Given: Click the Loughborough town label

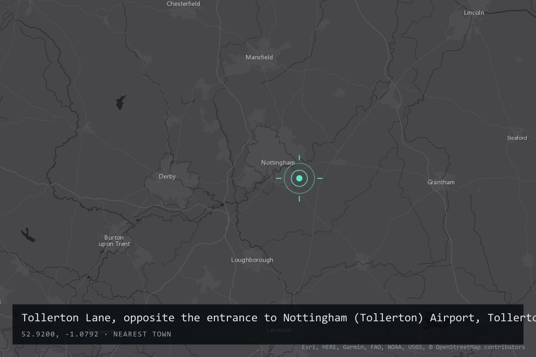Looking at the screenshot, I should 252,260.
